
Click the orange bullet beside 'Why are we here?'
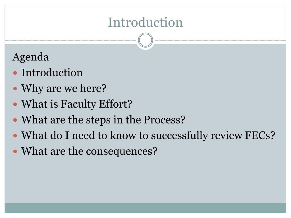[x=15, y=89]
